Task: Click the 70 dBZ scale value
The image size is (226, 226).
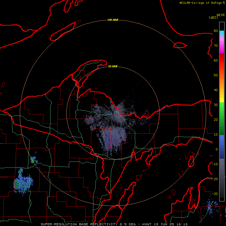Action: [x=216, y=45]
